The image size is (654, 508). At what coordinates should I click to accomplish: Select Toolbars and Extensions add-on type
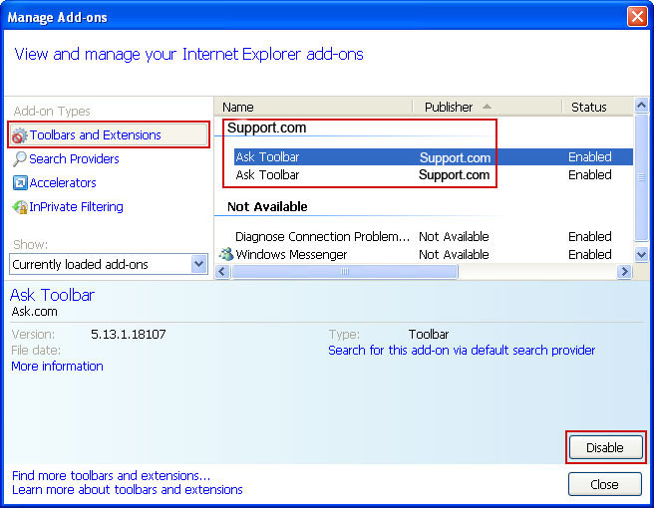coord(109,135)
